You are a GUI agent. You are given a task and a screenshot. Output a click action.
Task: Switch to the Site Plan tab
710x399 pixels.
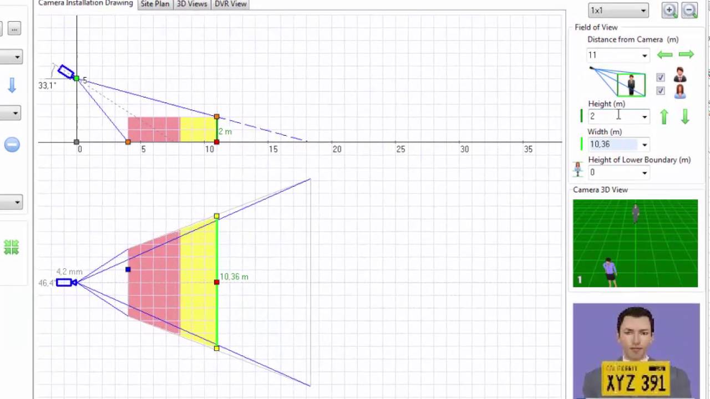tap(155, 4)
